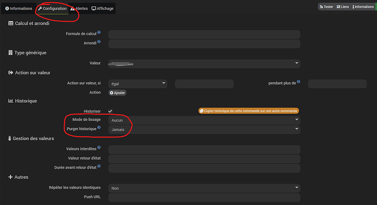Open the Valeur generic type dropdown

point(204,64)
